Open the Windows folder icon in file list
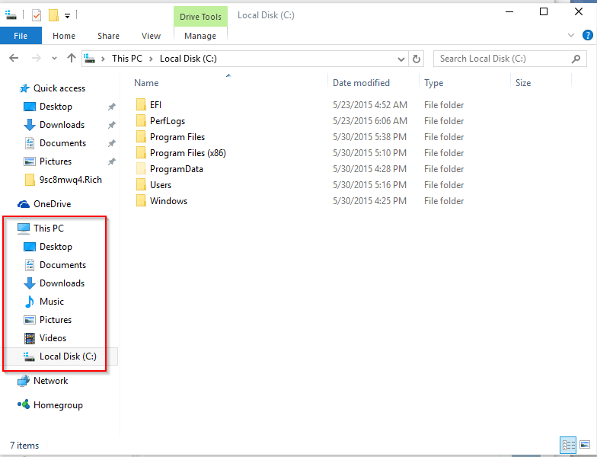Image resolution: width=597 pixels, height=457 pixels. pos(141,201)
